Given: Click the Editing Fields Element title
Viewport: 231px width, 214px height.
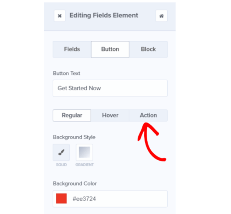Looking at the screenshot, I should coord(104,16).
